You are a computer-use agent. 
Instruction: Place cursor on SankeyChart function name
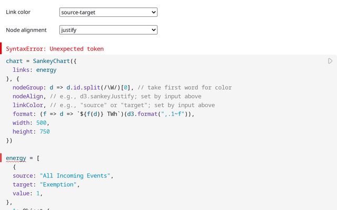click(x=53, y=61)
